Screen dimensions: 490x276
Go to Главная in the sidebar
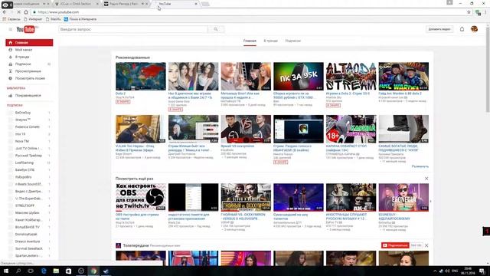click(x=29, y=43)
